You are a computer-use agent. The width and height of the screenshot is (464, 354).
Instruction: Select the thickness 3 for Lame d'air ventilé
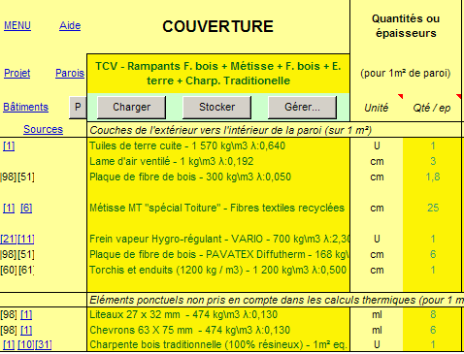pyautogui.click(x=433, y=161)
